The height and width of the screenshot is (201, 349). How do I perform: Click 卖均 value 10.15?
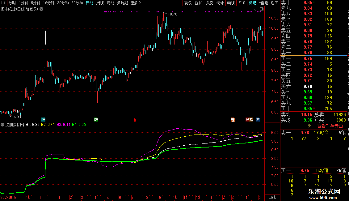(307, 114)
